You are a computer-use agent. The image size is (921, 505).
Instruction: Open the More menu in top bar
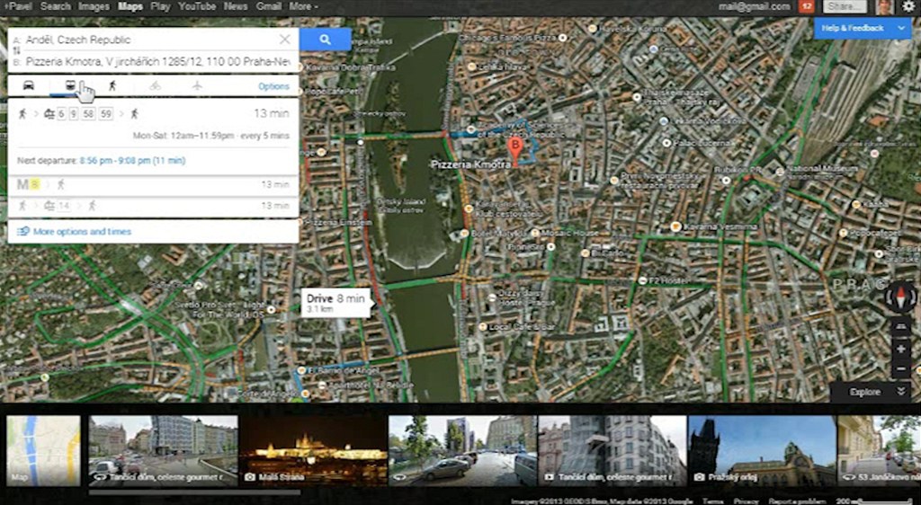(x=303, y=6)
